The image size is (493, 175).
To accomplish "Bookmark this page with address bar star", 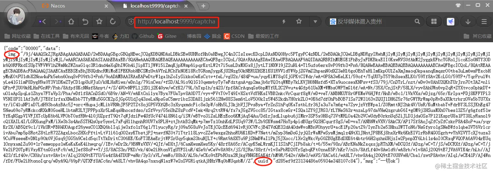I will [x=299, y=22].
